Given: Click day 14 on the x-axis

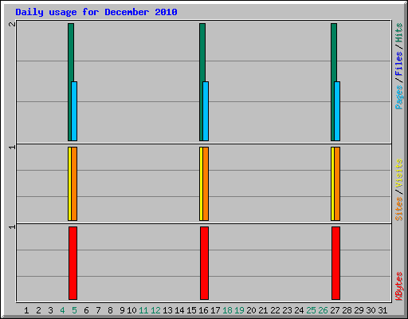Looking at the screenshot, I should (179, 310).
